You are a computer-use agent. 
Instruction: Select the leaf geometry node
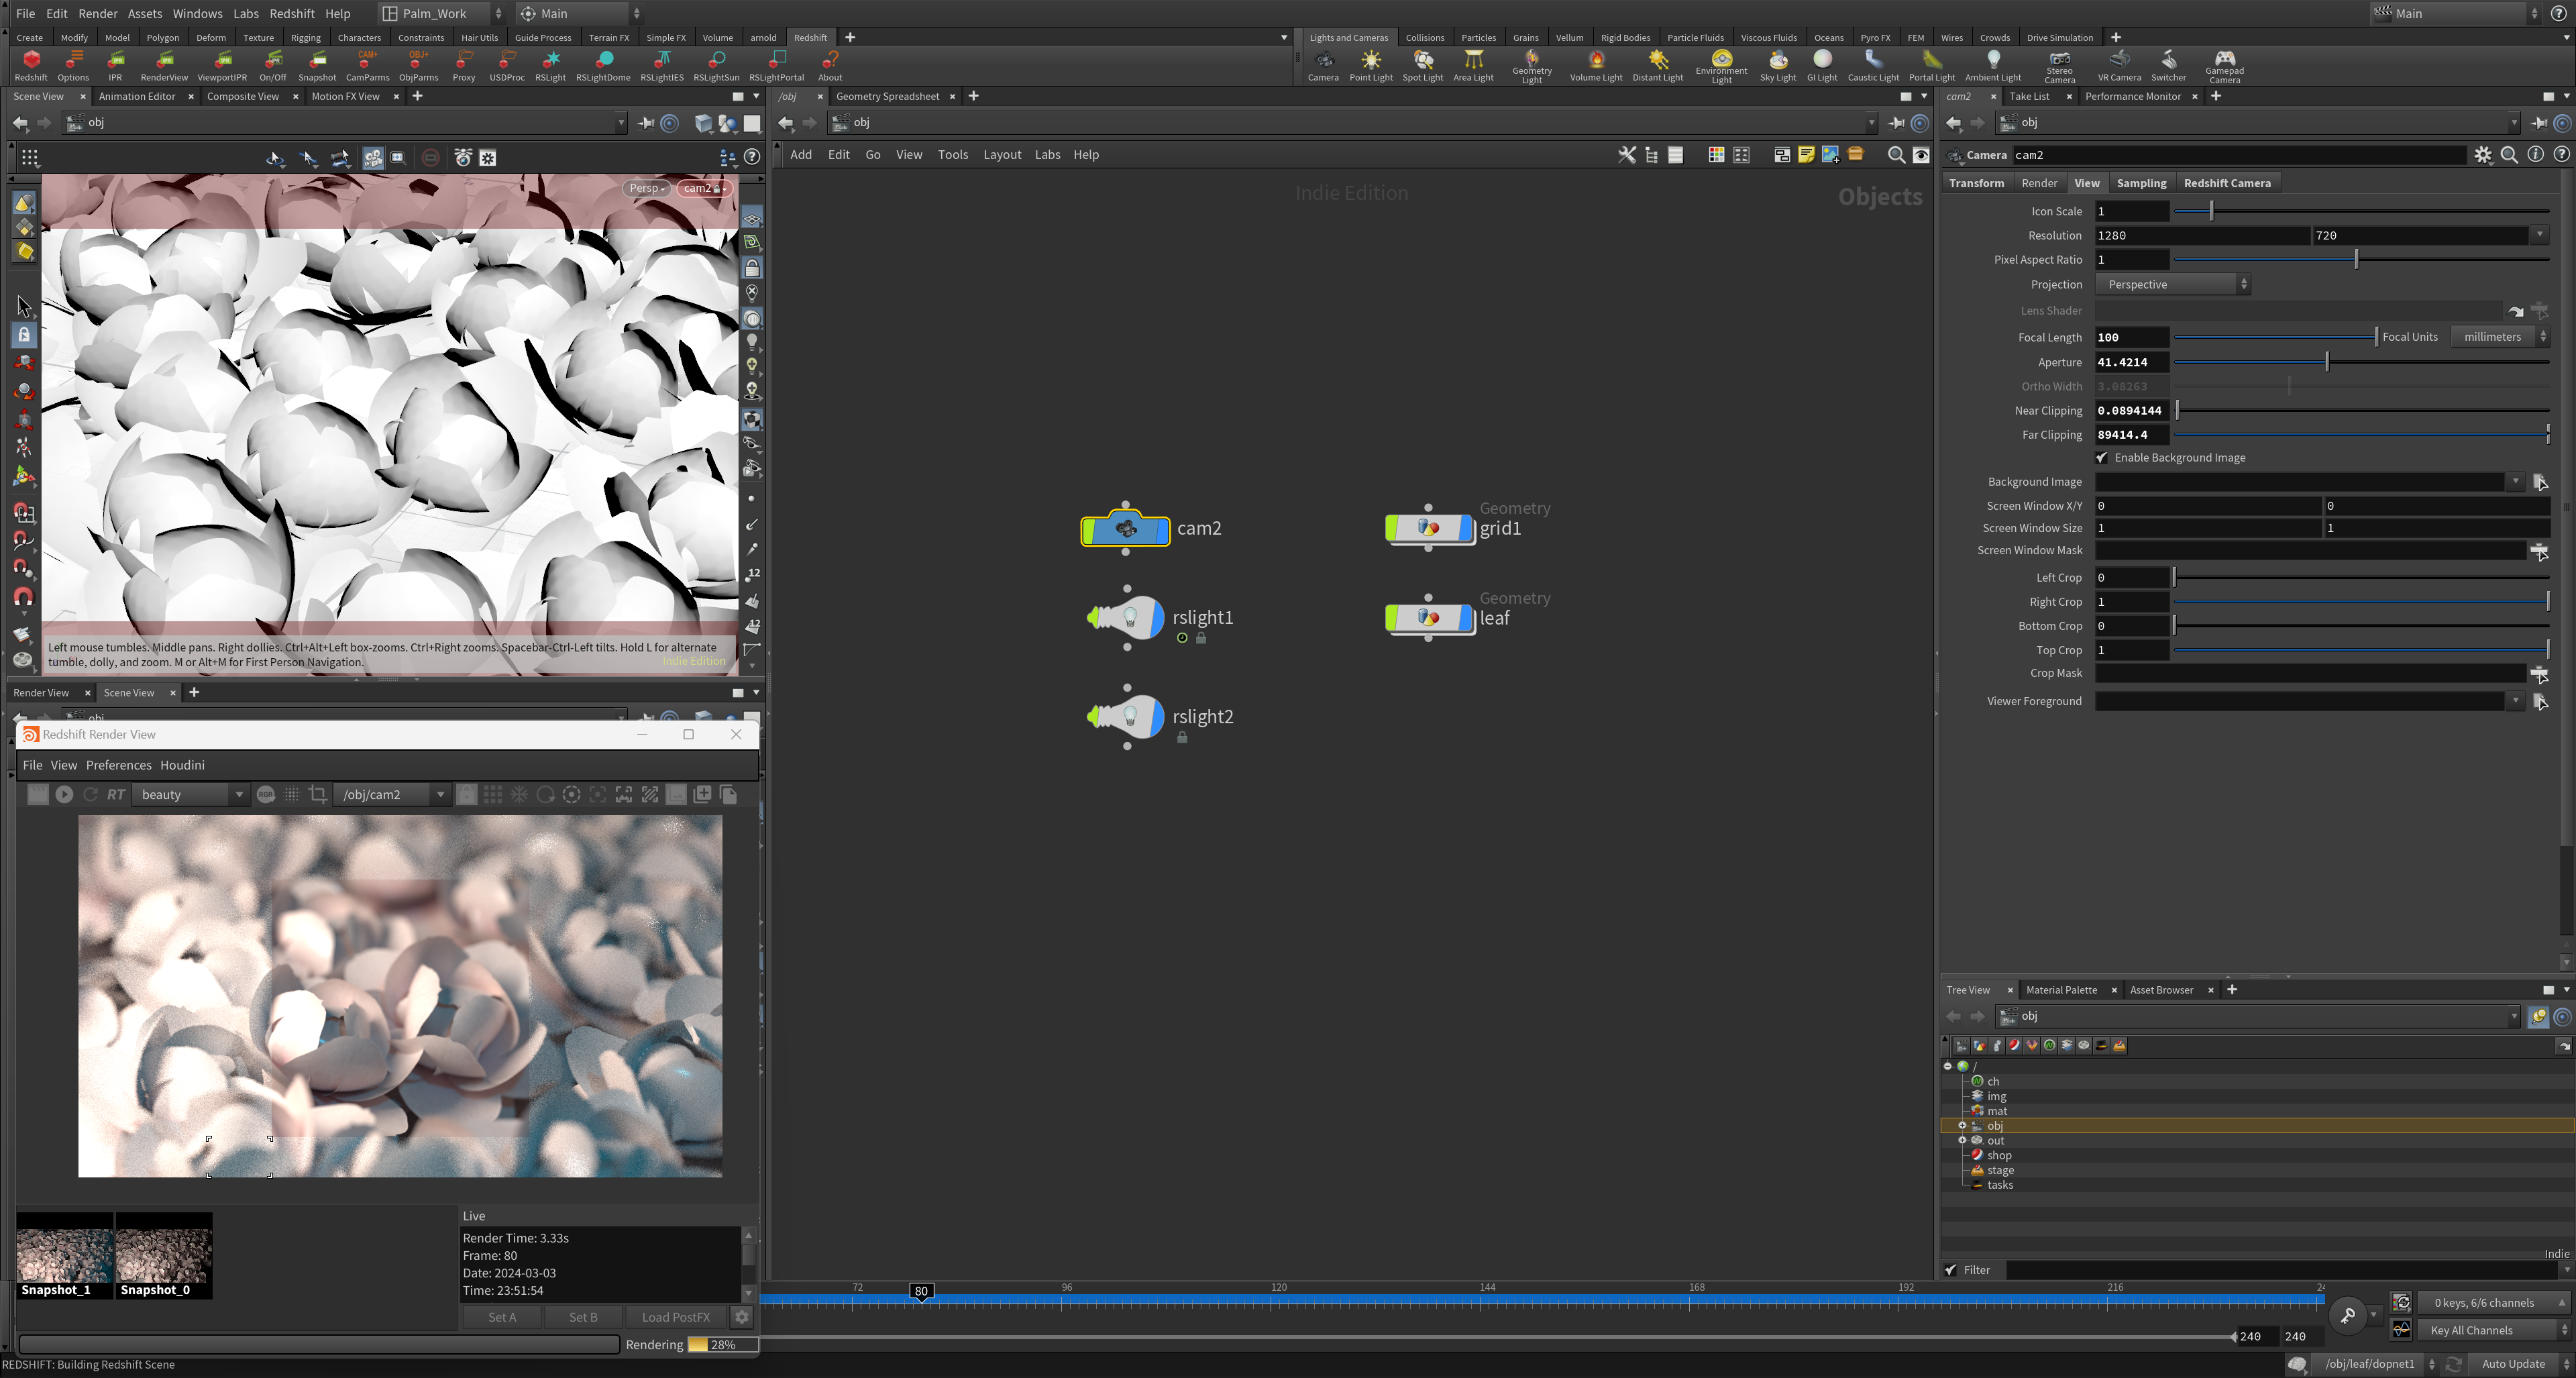click(x=1428, y=618)
